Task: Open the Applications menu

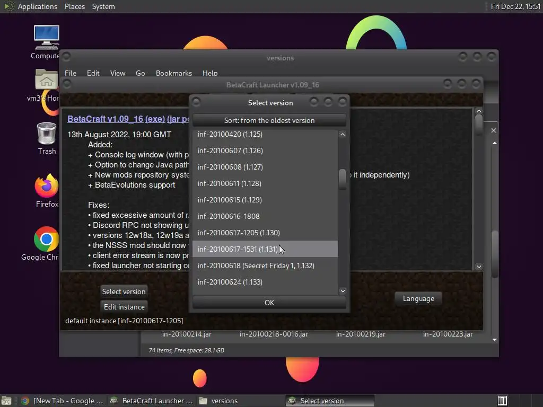Action: (38, 6)
